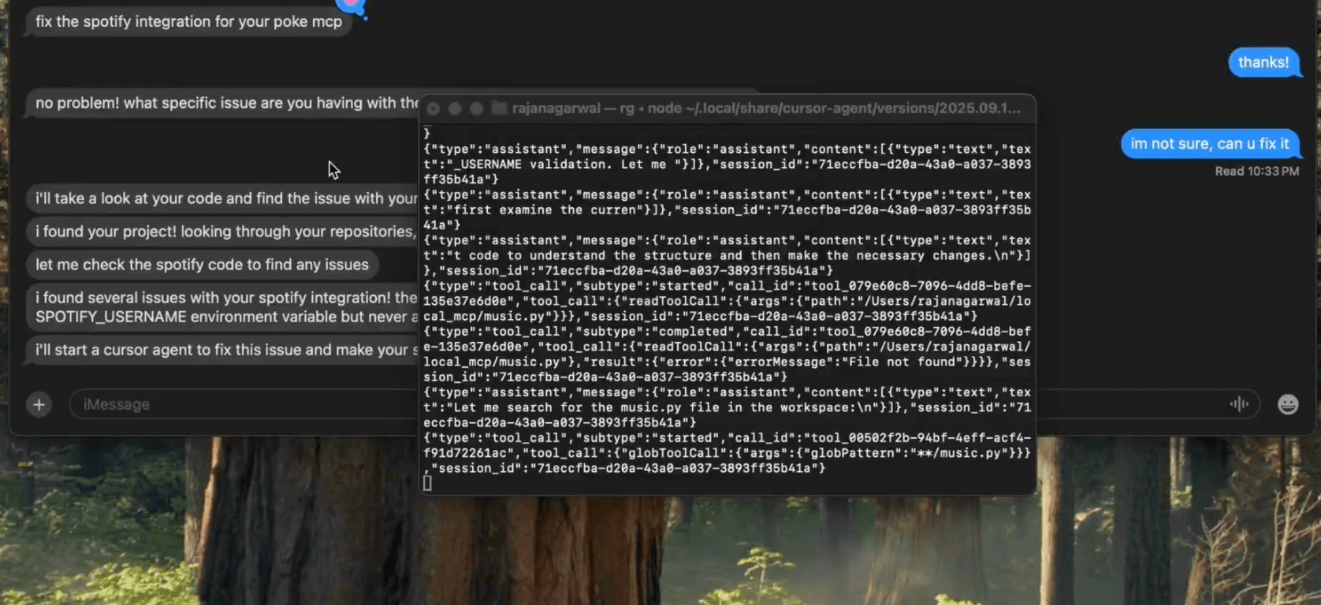Viewport: 1321px width, 605px height.
Task: Click the 'let me check the spotify code' bubble
Action: click(202, 265)
